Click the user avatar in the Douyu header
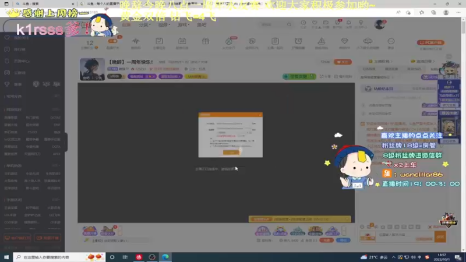 coord(380,24)
